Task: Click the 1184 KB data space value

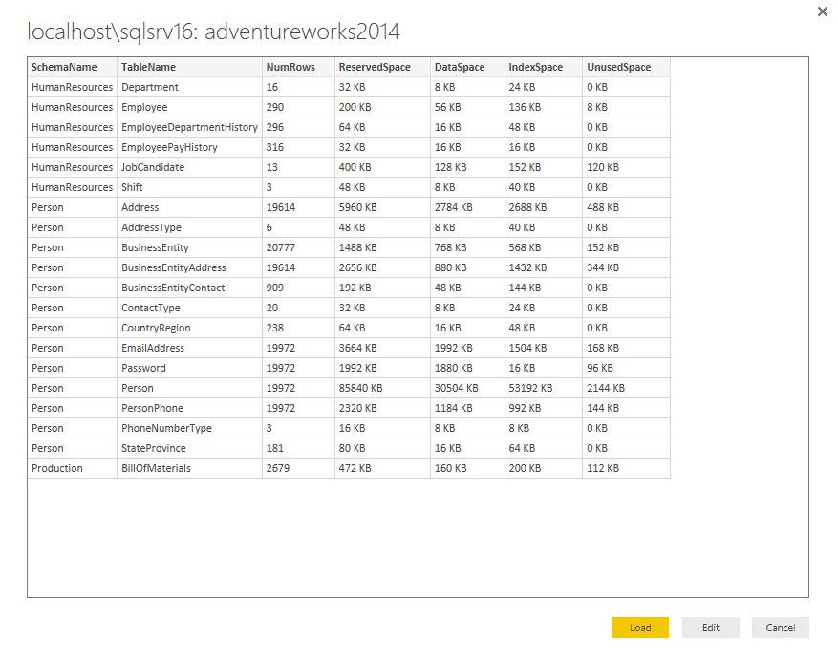Action: tap(467, 408)
